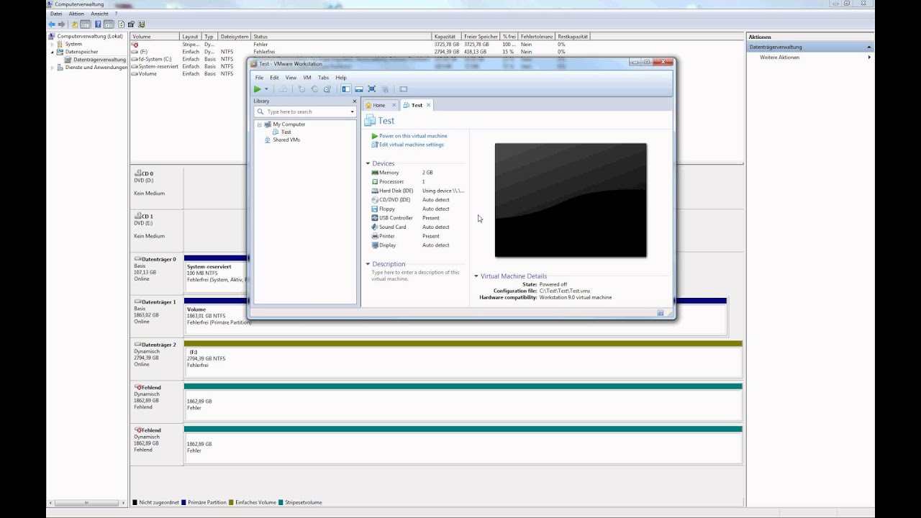Close the Home tab
Viewport: 921px width, 518px height.
pos(394,105)
